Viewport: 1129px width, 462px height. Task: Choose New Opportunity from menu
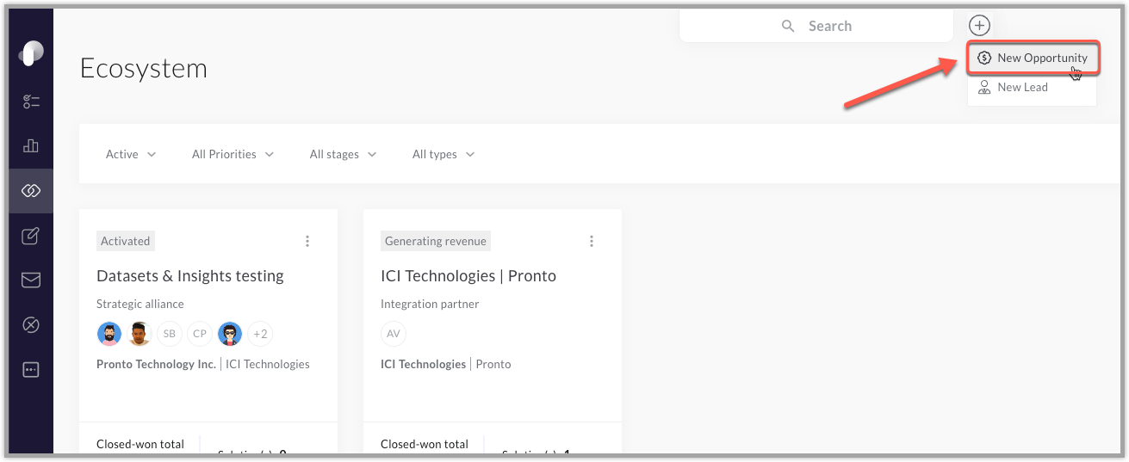(x=1033, y=58)
